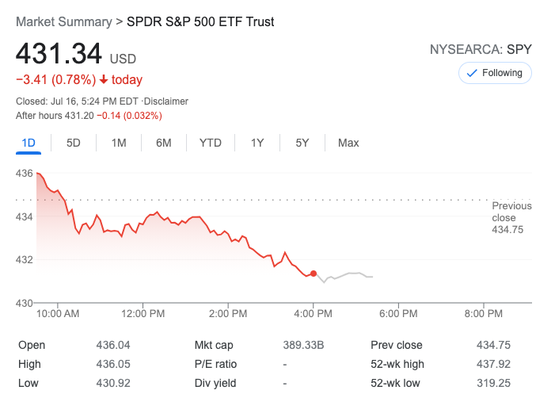Click the SPDR S&P 500 ETF Trust title

point(200,22)
